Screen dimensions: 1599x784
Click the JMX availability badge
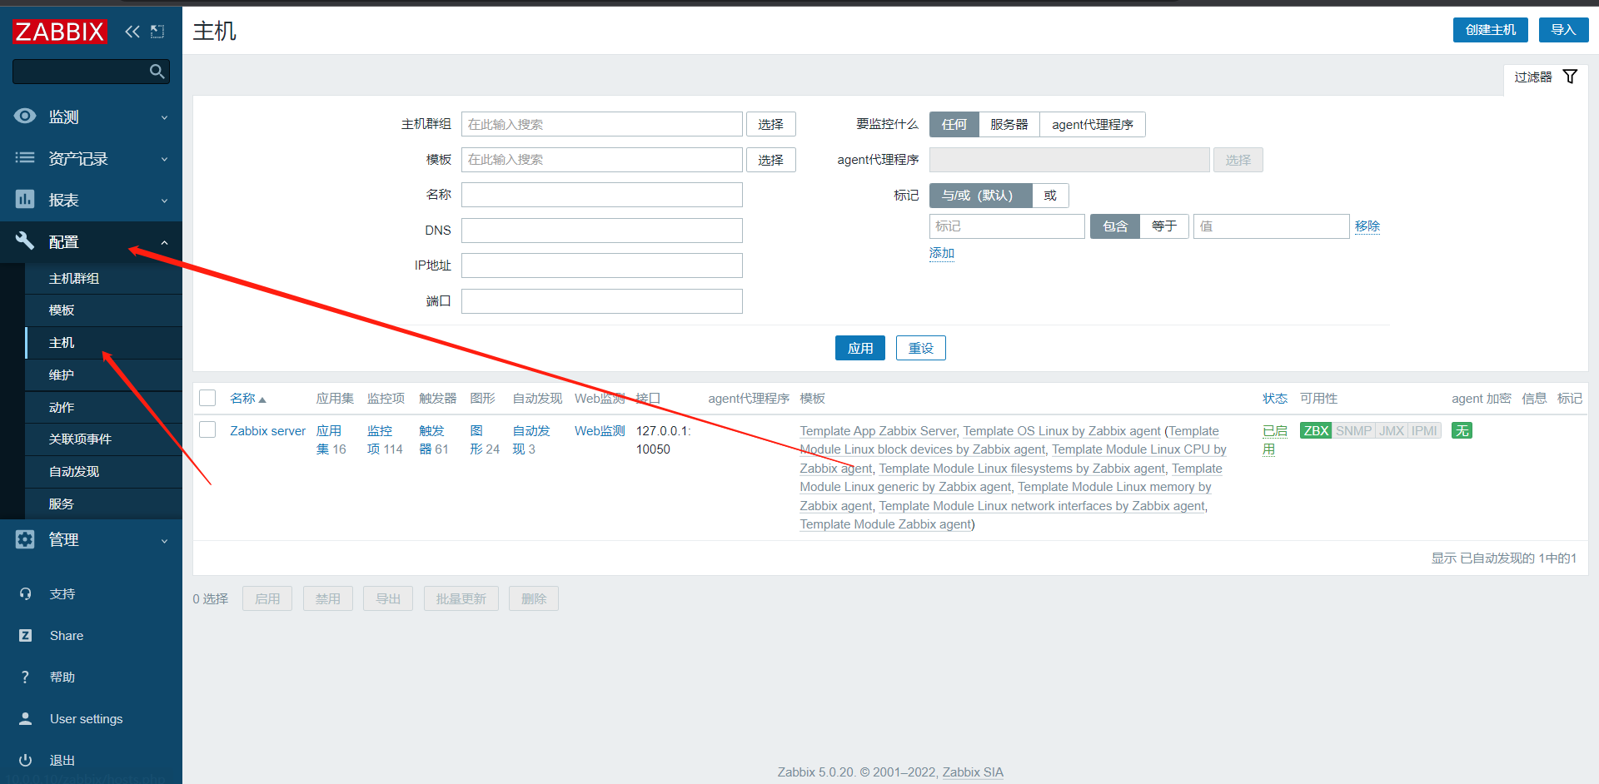click(x=1392, y=431)
